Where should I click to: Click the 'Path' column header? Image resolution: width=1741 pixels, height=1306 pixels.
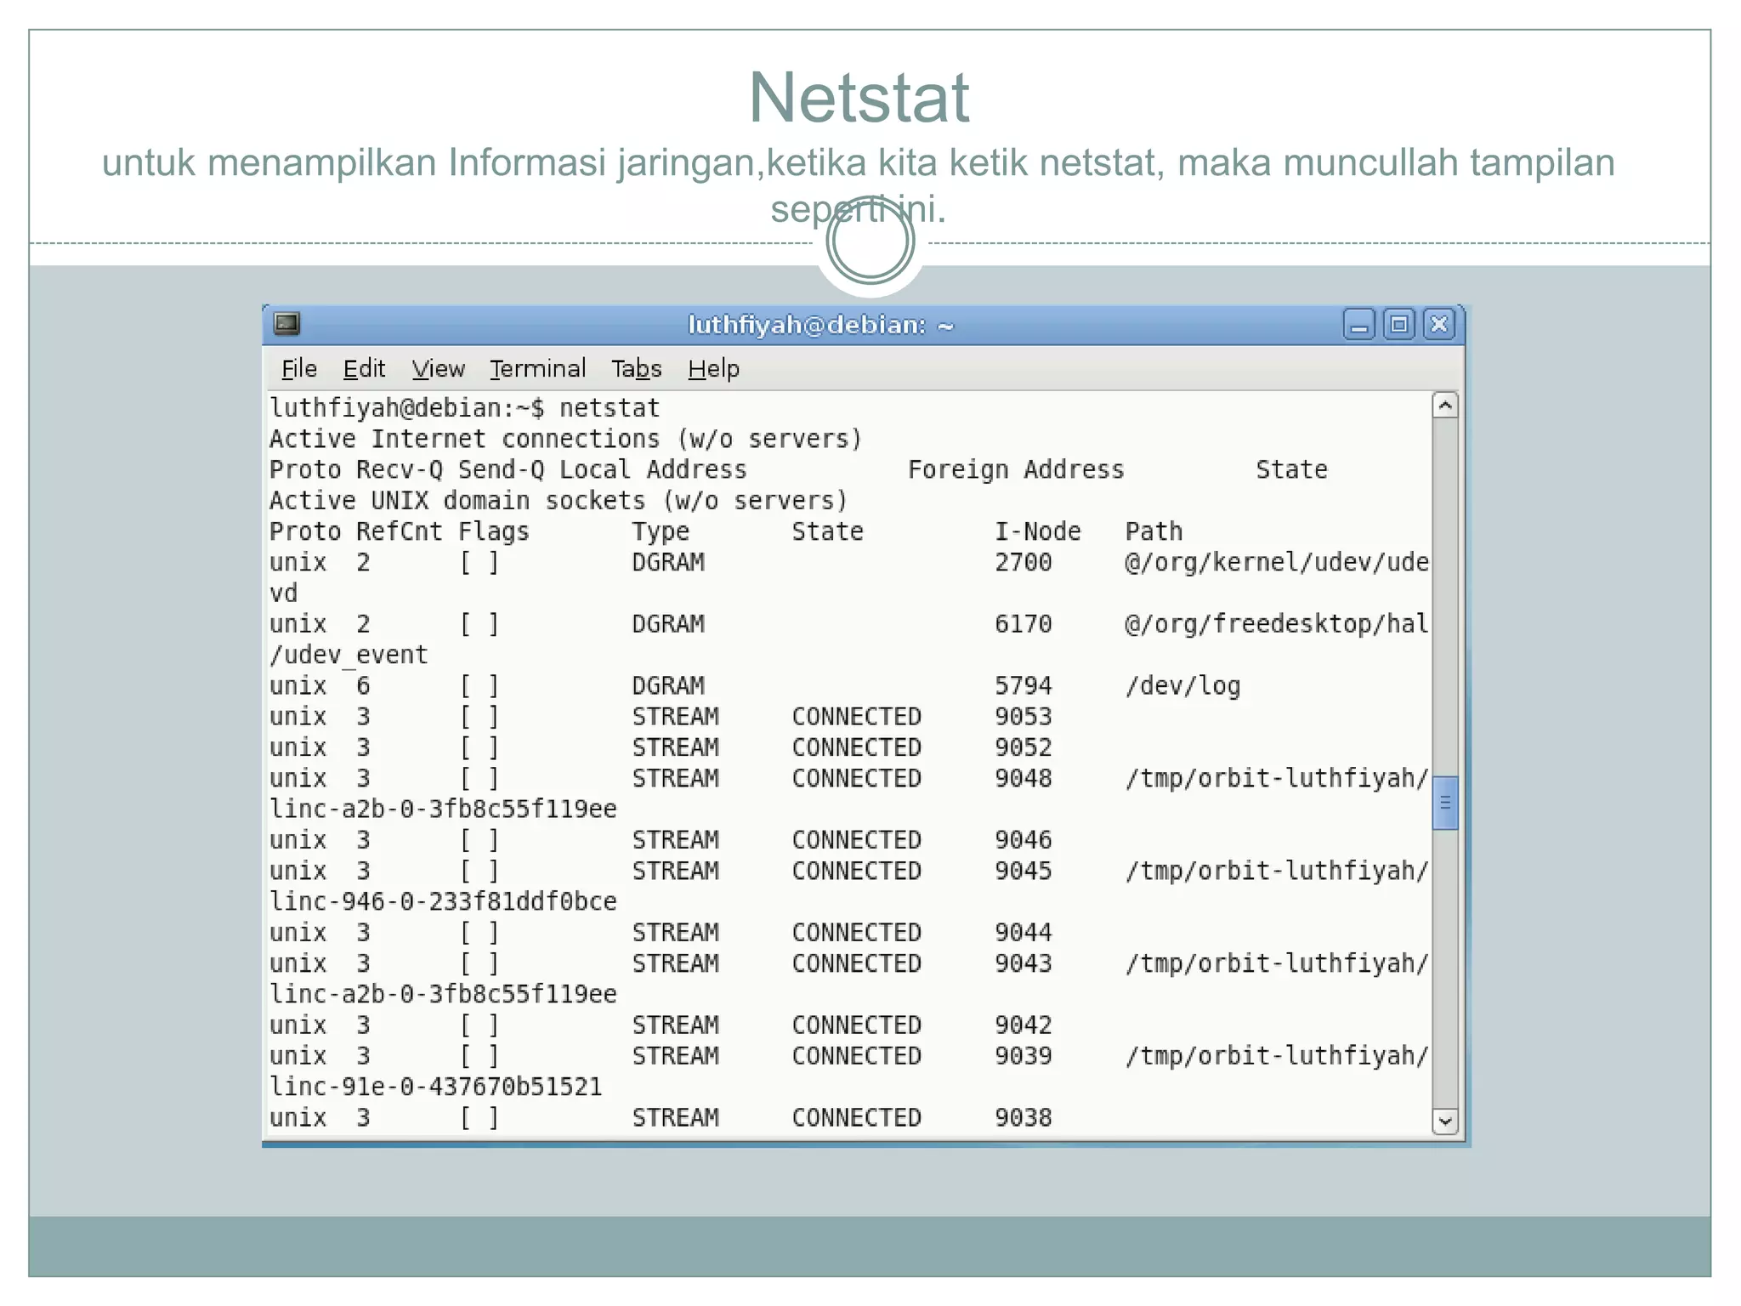1154,531
